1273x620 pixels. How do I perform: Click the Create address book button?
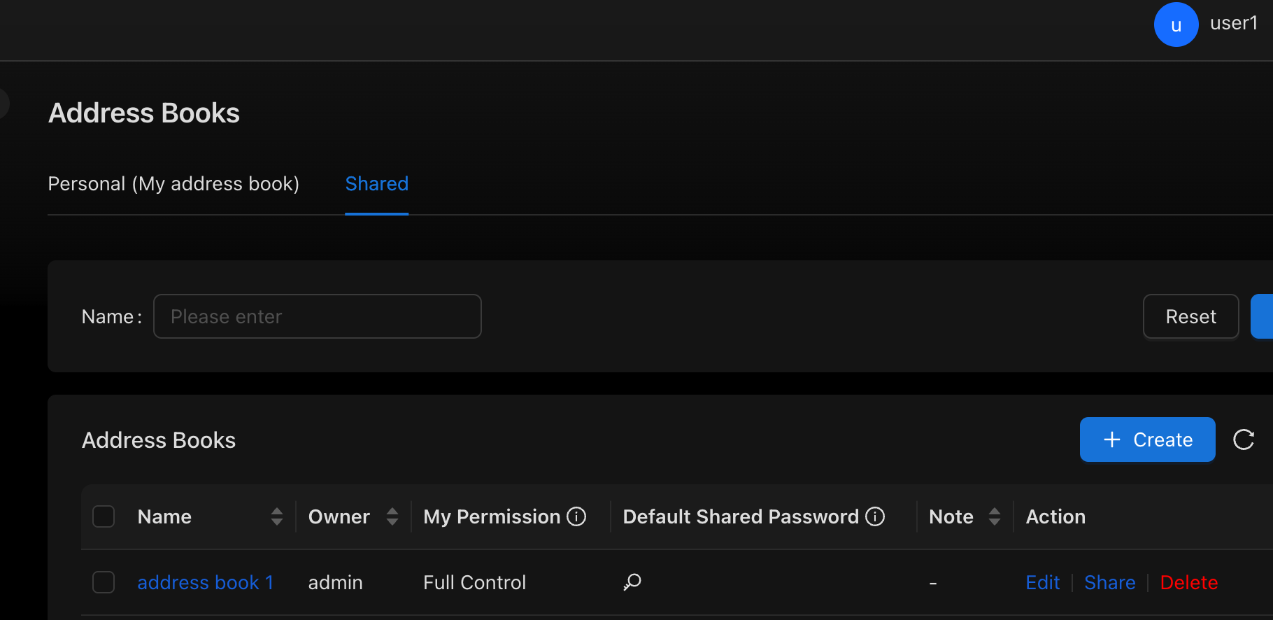click(x=1147, y=439)
